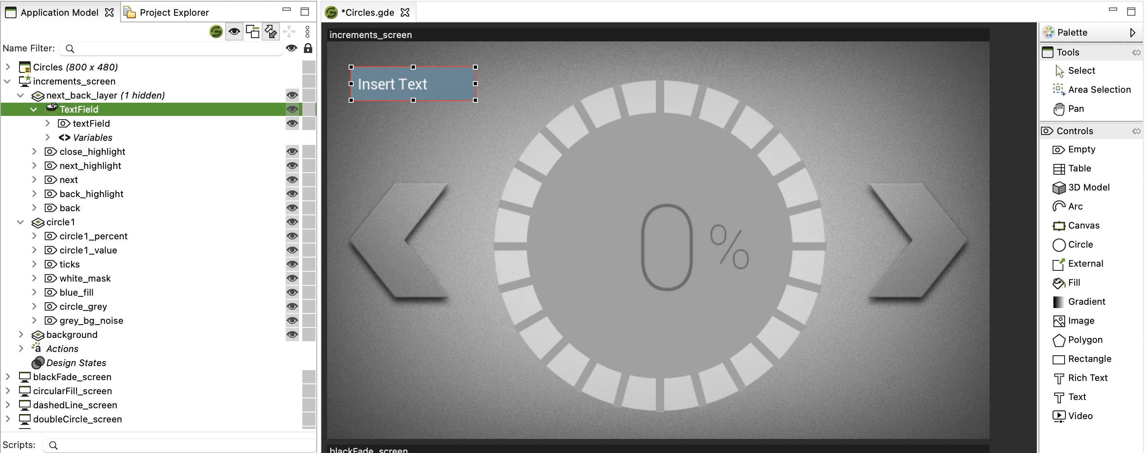Expand the Actions node

(20, 349)
